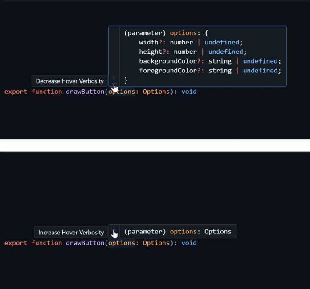
Task: Click the 'foregroundColor?: string | undefined;' line
Action: (210, 71)
